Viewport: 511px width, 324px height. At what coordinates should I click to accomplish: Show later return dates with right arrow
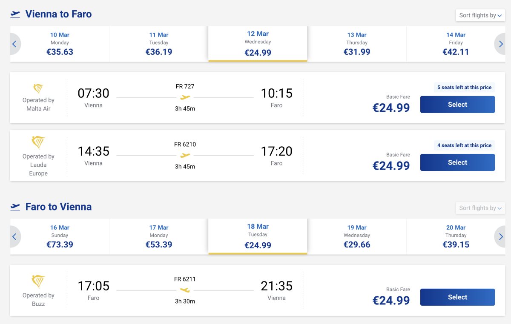pyautogui.click(x=501, y=236)
